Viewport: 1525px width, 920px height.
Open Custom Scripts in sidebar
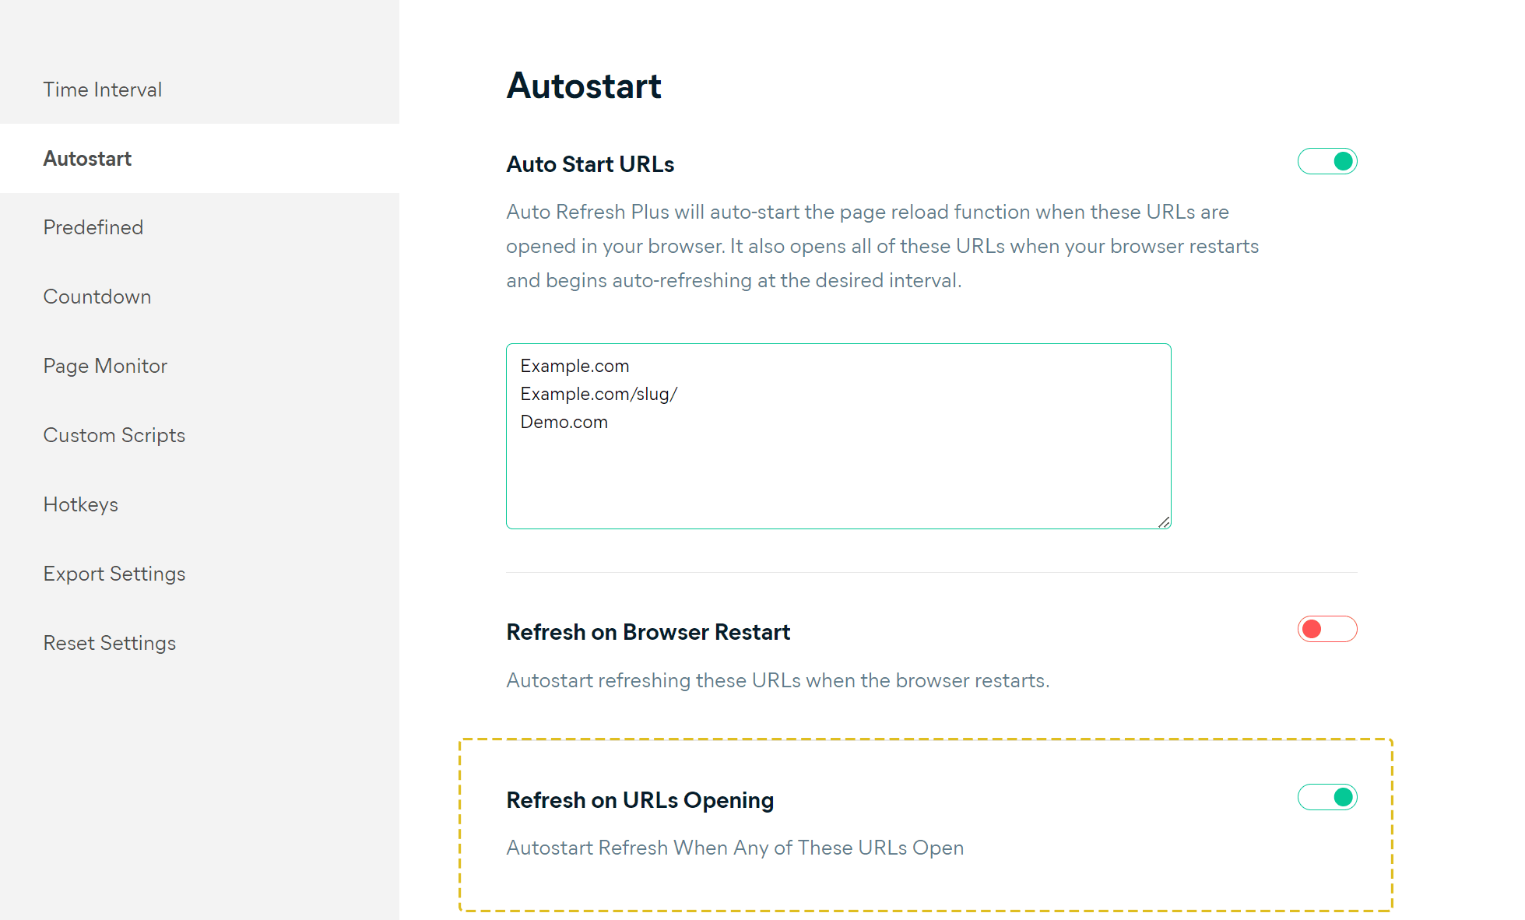(114, 435)
